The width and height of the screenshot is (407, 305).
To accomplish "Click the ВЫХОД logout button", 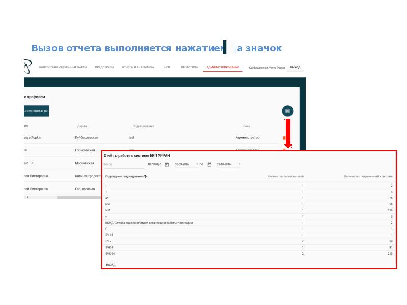I will click(295, 67).
